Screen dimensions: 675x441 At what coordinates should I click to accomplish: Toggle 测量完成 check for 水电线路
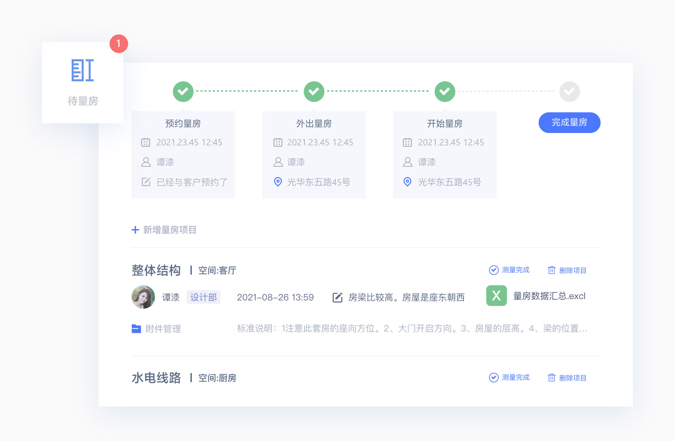click(x=494, y=378)
